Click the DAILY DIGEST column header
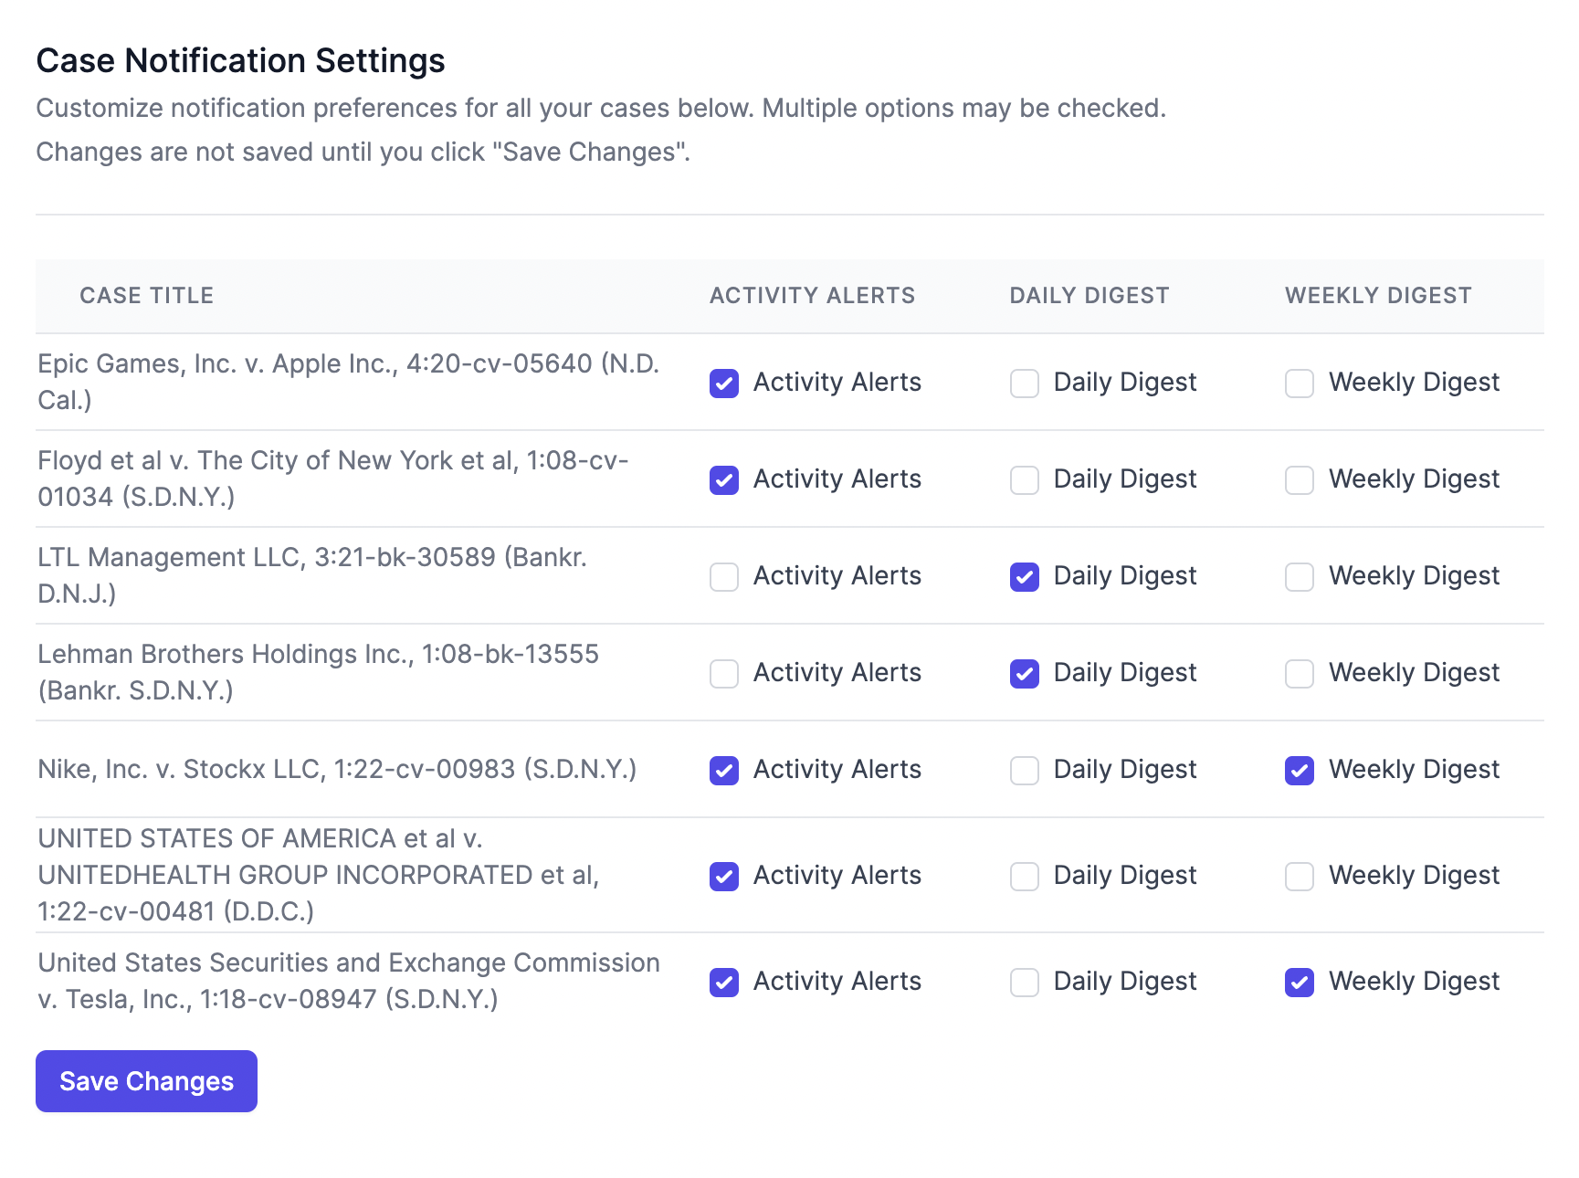1579x1178 pixels. point(1090,296)
